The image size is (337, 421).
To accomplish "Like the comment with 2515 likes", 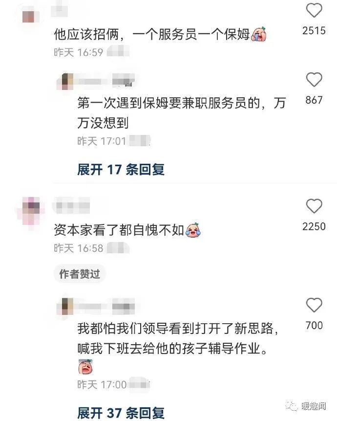I will tap(314, 10).
